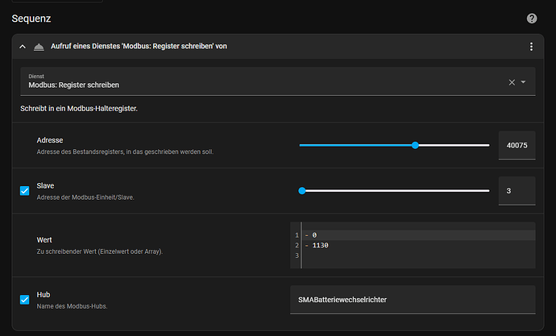Click the Dienst field 'Modbus: Register schreiben'

click(x=278, y=81)
